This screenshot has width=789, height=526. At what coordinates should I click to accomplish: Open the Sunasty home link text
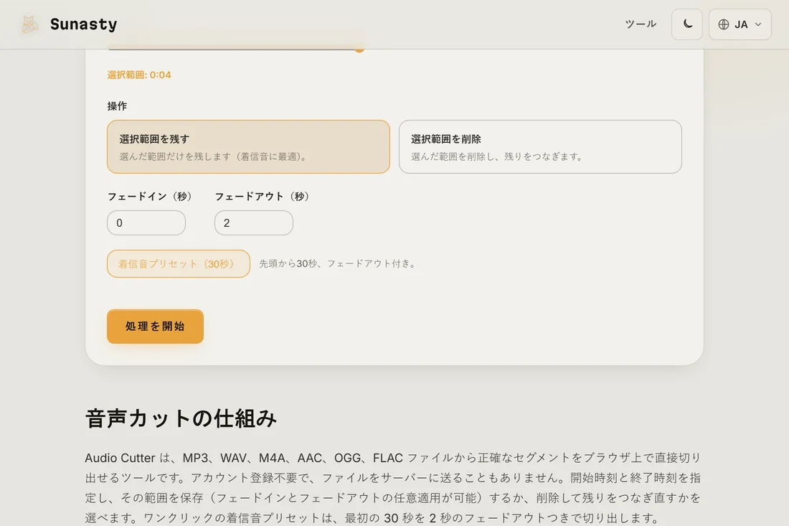[x=83, y=24]
